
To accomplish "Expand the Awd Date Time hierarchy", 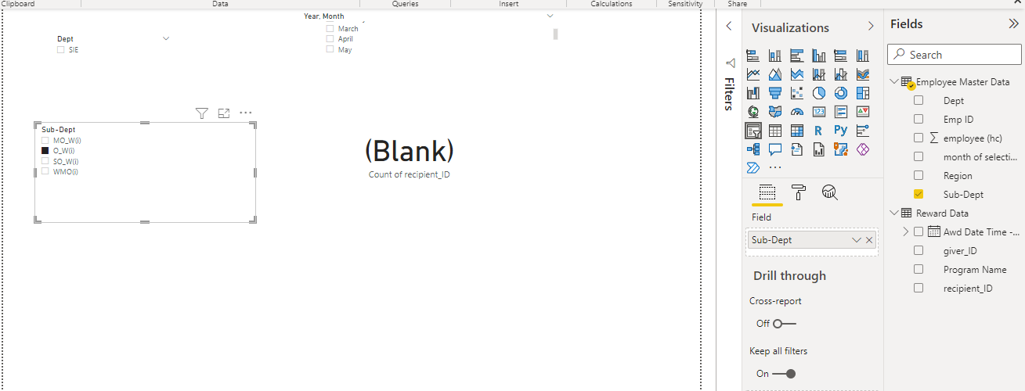I will (x=906, y=231).
